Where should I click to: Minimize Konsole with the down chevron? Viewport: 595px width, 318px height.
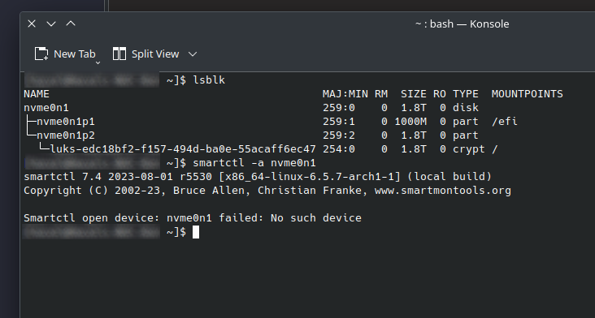click(51, 24)
